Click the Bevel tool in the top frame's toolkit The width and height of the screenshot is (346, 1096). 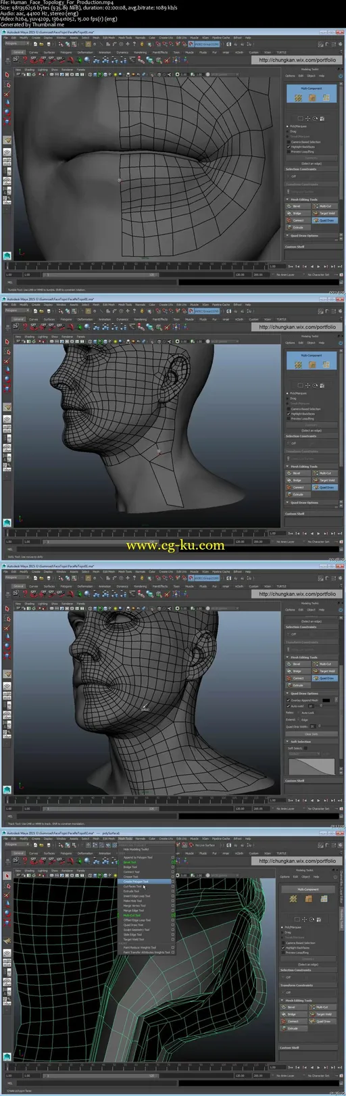tap(298, 206)
